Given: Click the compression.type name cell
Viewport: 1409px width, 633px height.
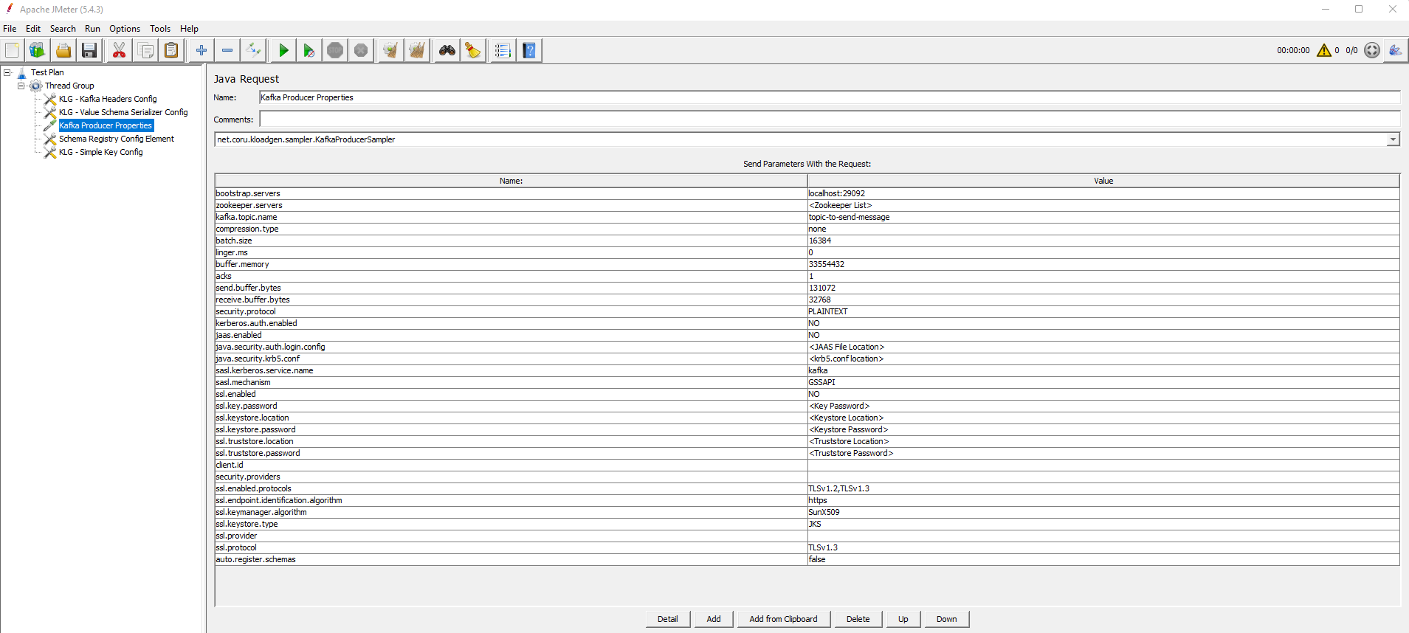Looking at the screenshot, I should (511, 229).
